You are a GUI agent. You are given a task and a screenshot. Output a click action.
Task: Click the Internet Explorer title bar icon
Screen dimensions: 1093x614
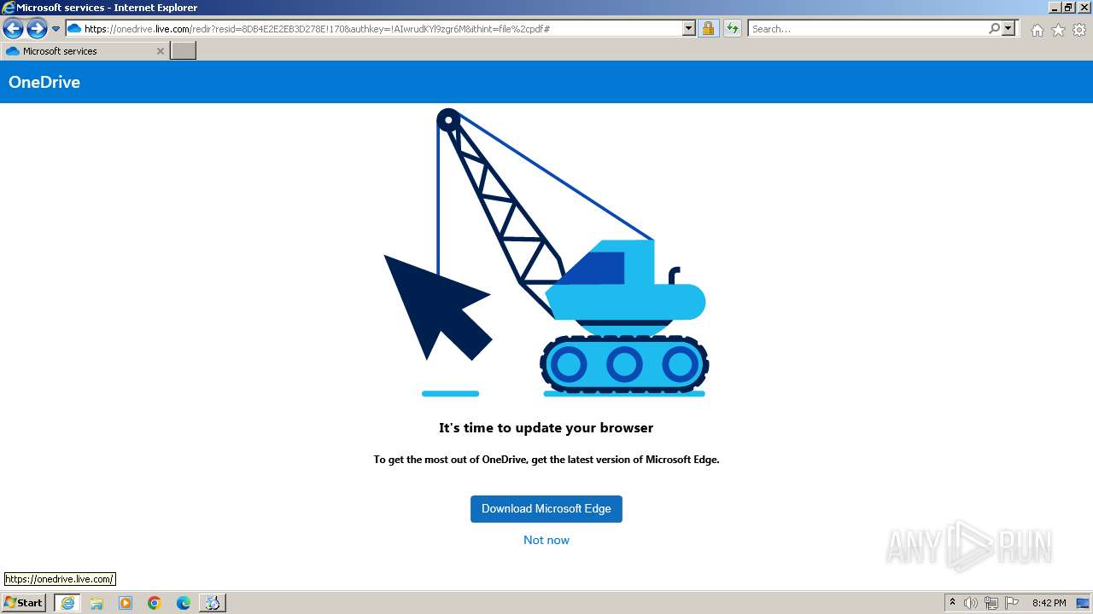[9, 8]
